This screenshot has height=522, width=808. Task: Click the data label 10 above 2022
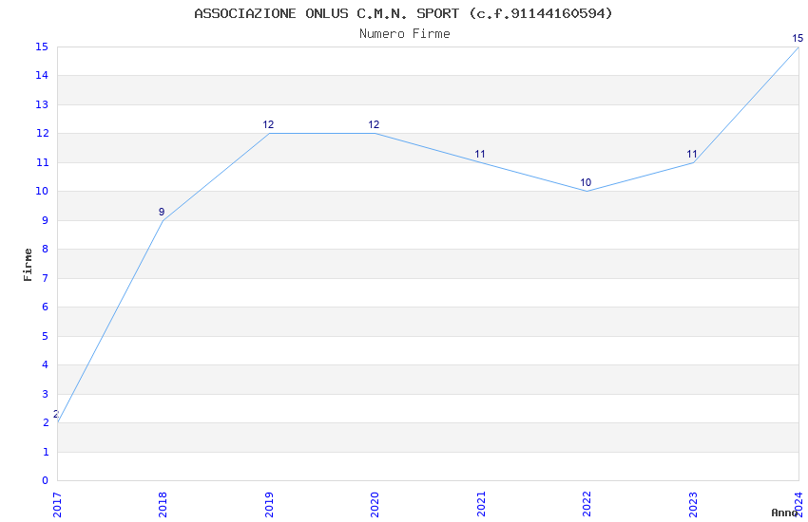click(586, 182)
